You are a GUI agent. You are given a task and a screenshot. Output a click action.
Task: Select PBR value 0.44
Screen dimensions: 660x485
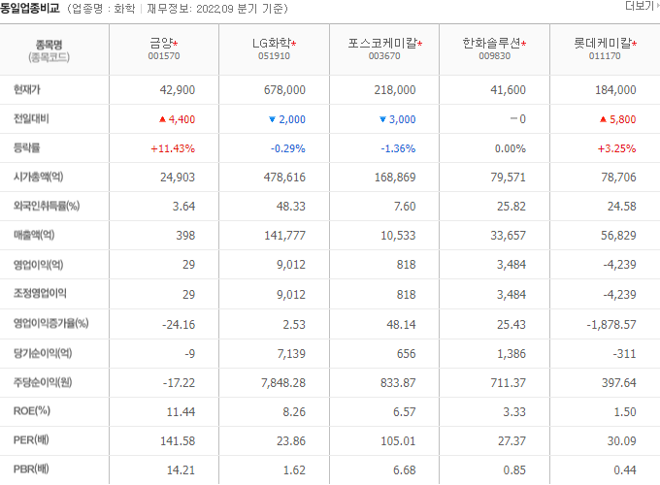pos(625,469)
